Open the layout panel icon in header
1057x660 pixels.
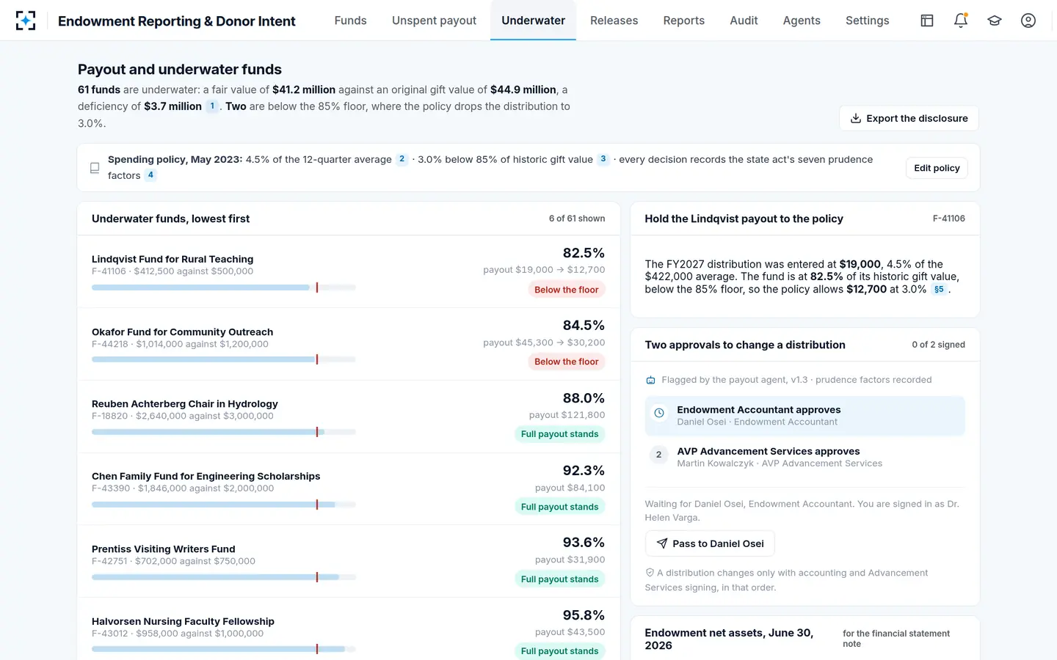pos(927,21)
